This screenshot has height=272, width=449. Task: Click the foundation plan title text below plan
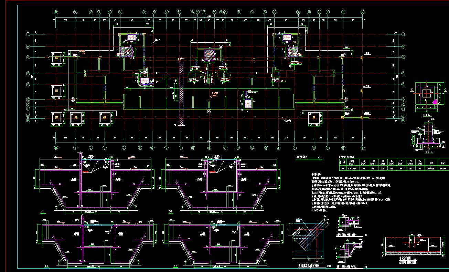(x=303, y=157)
